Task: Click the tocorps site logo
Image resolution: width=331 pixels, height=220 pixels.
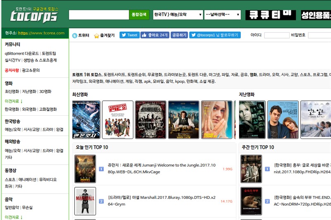Action: [x=34, y=15]
